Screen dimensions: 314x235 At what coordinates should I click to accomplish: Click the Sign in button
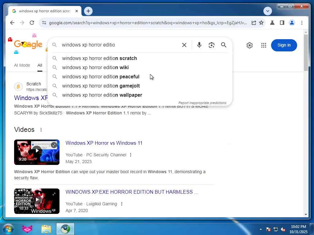284,45
